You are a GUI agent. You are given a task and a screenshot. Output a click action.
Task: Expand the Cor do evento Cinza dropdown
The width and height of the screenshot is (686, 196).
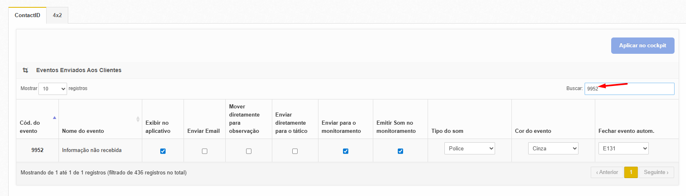(553, 148)
